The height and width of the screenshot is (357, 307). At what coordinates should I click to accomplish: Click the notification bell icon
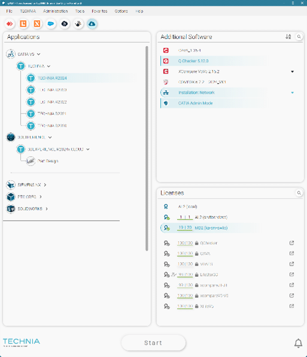[299, 343]
